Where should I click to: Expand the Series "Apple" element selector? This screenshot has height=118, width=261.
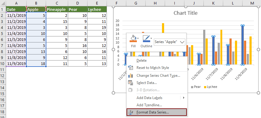[182, 42]
